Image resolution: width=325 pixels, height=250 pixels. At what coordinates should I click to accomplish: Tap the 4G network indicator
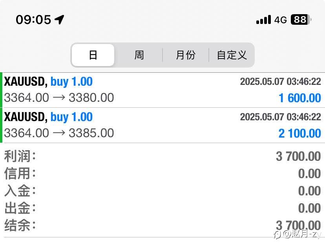[x=280, y=20]
